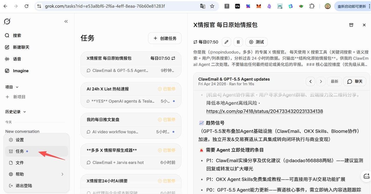The image size is (371, 194).
Task: Open the 帮助 submenu chevron
Action: click(x=62, y=174)
